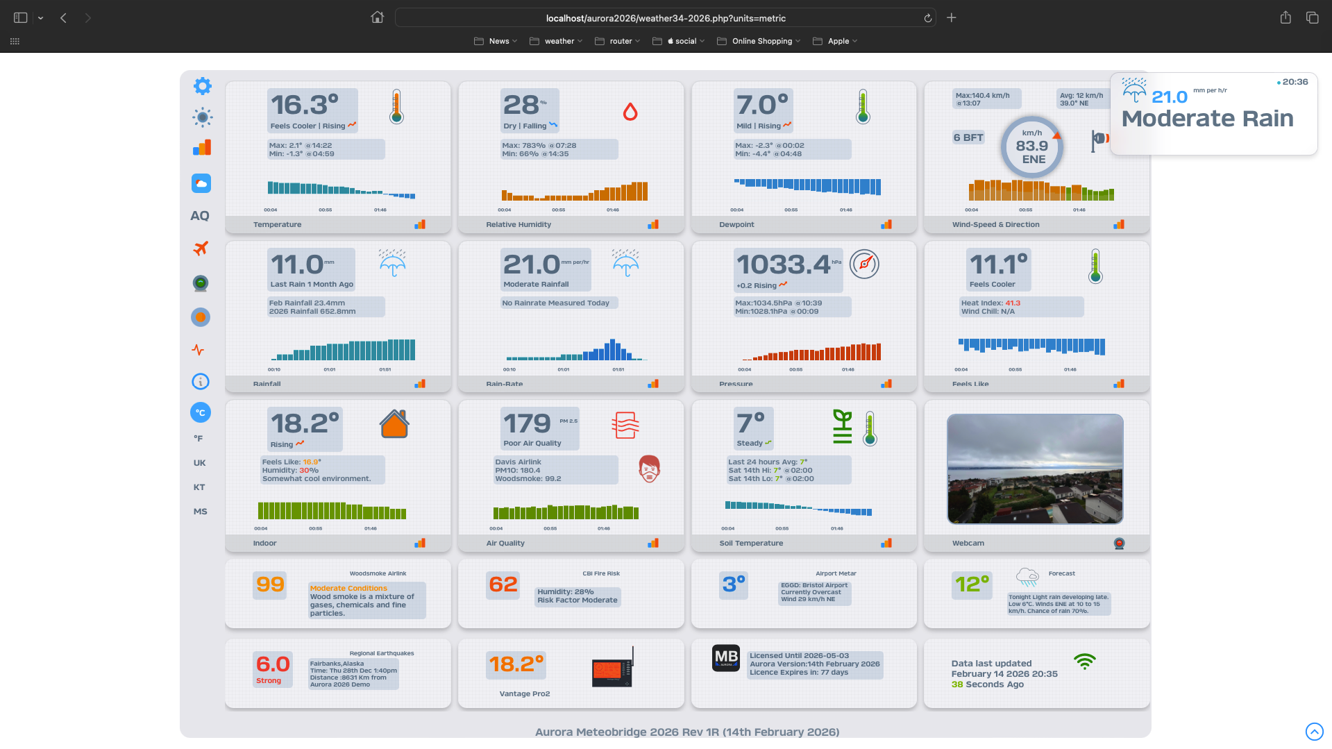This screenshot has width=1332, height=749.
Task: Click the orange airplane icon in the sidebar
Action: [201, 248]
